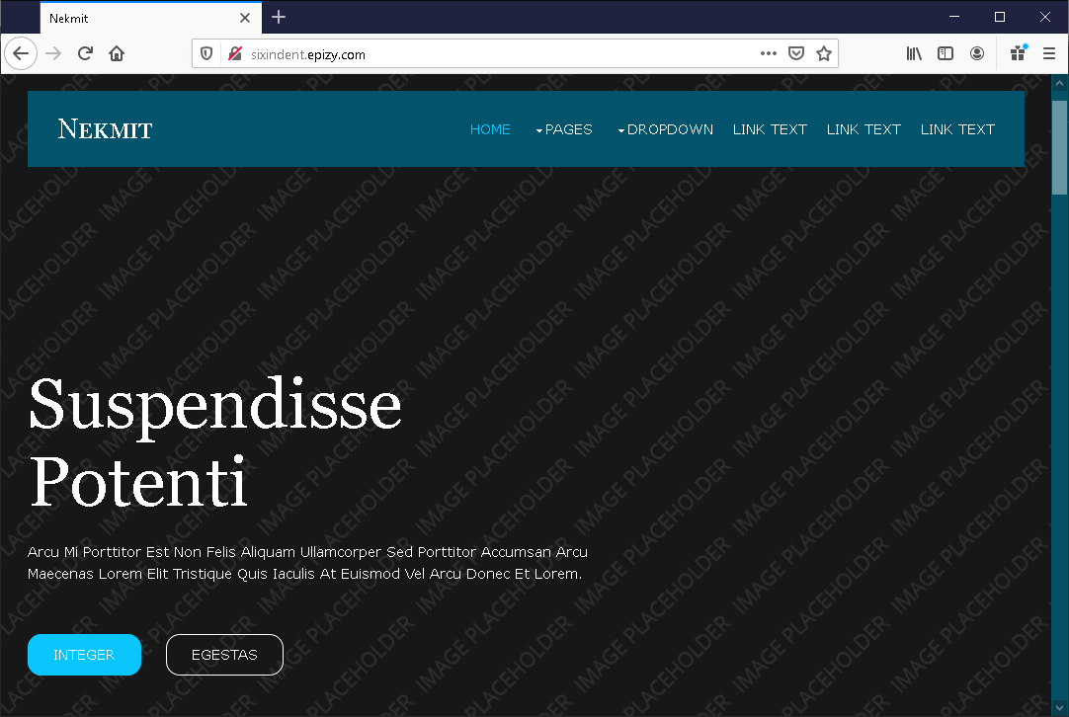Open the tracking protection shield icon
This screenshot has width=1069, height=717.
coord(206,54)
